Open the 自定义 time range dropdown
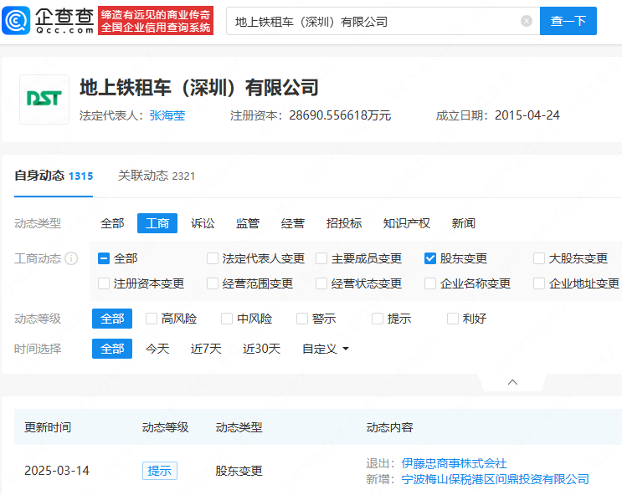This screenshot has height=495, width=622. click(326, 349)
